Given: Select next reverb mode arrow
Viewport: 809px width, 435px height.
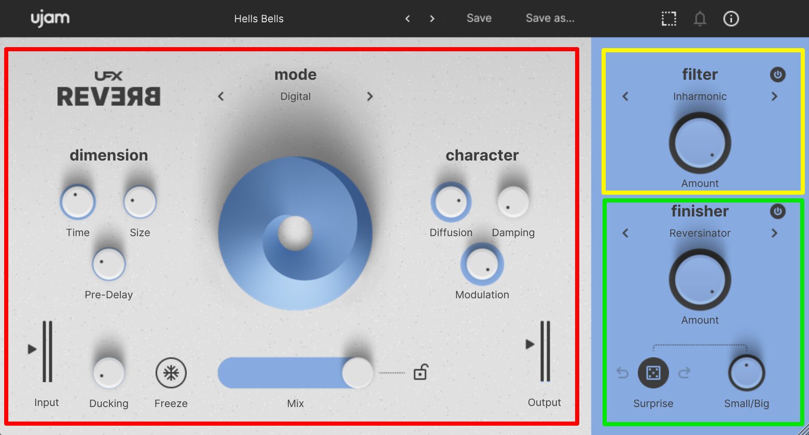Looking at the screenshot, I should point(370,96).
